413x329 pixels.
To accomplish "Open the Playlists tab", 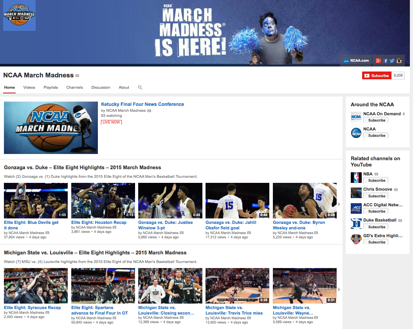I will pyautogui.click(x=50, y=87).
